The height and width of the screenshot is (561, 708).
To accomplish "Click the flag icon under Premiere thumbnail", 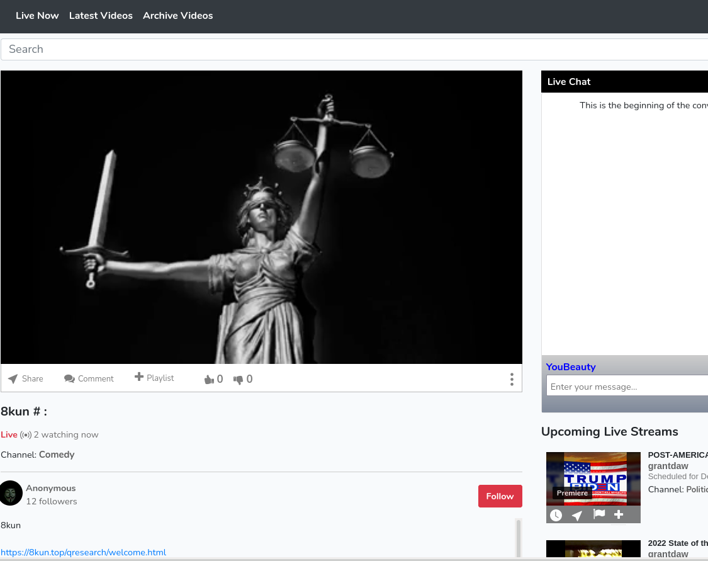I will (598, 514).
